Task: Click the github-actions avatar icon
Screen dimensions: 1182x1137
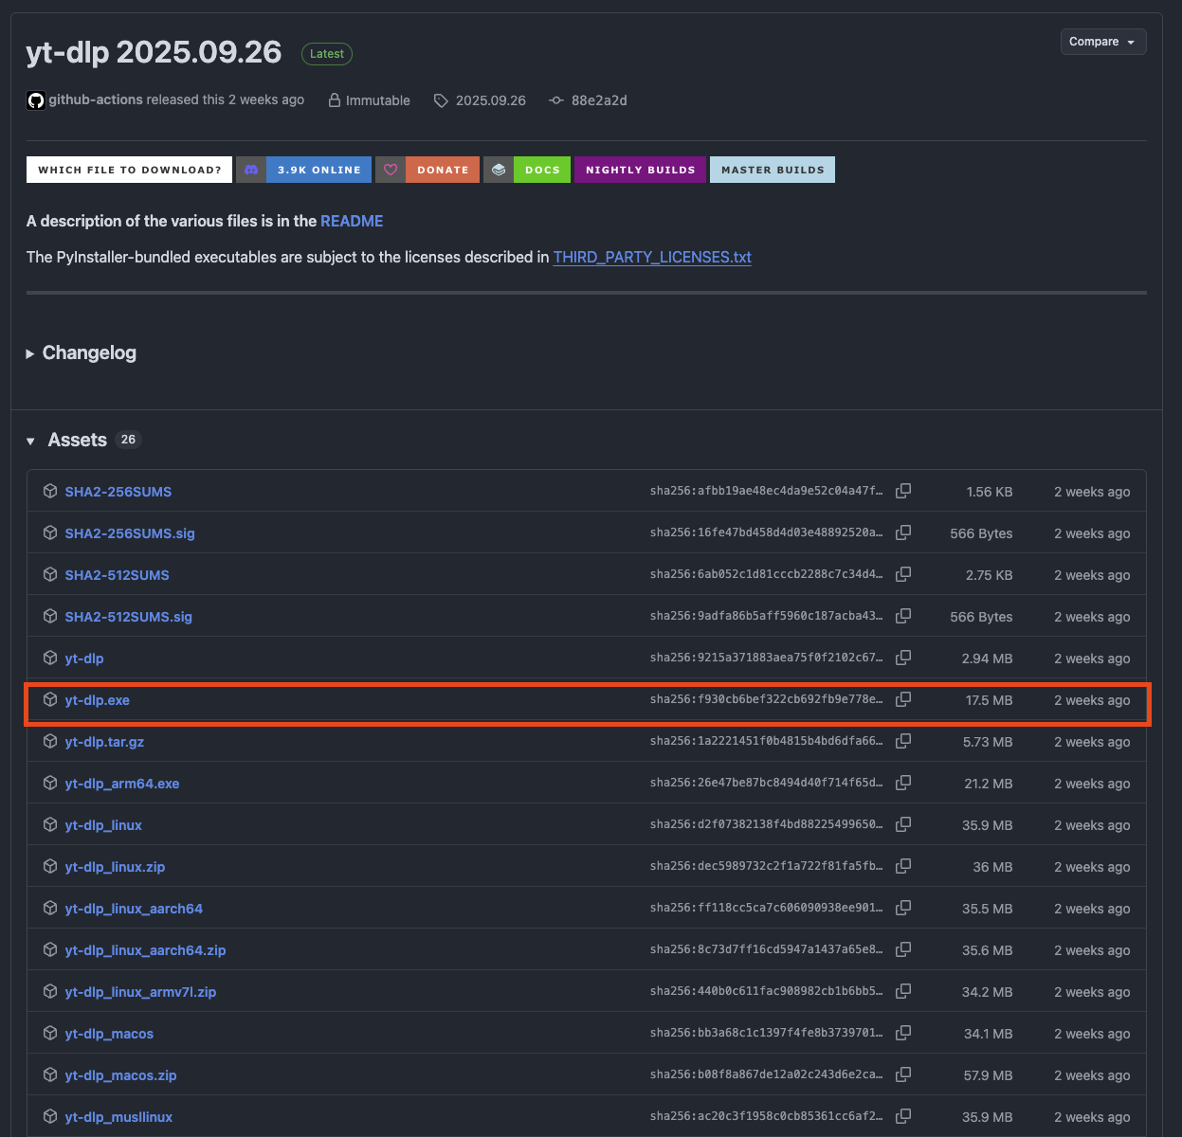Action: 36,100
